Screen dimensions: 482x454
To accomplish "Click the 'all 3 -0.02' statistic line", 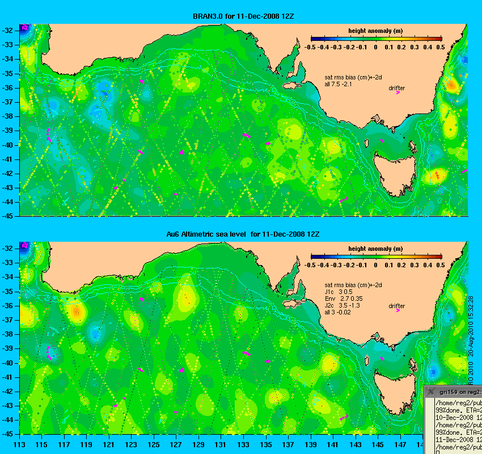I will [x=337, y=312].
